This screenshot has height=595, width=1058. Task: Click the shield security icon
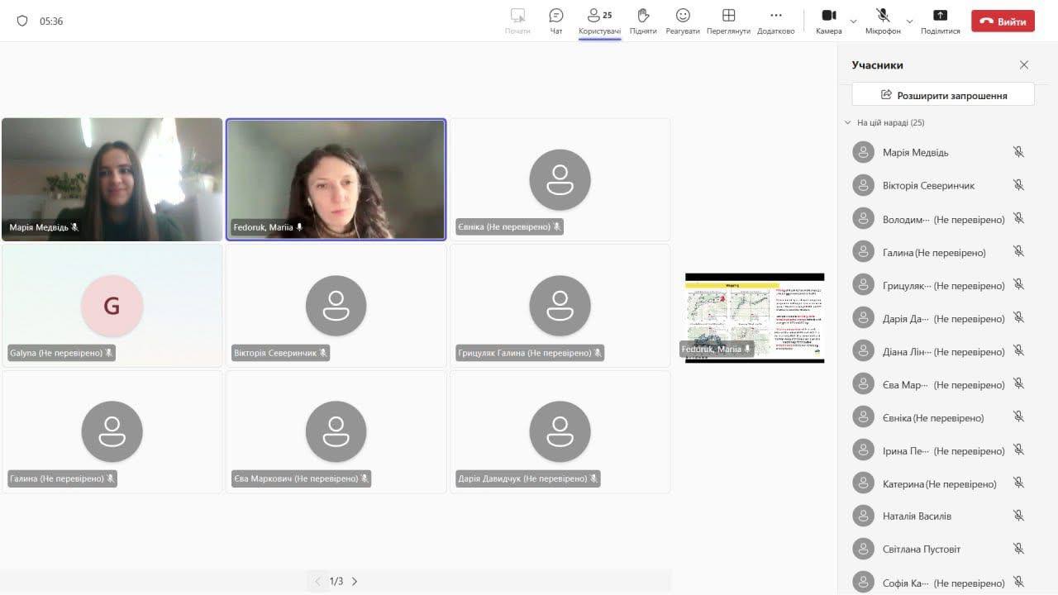tap(22, 21)
